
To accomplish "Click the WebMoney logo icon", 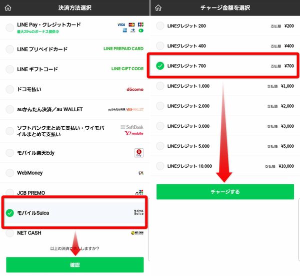I will (x=141, y=173).
